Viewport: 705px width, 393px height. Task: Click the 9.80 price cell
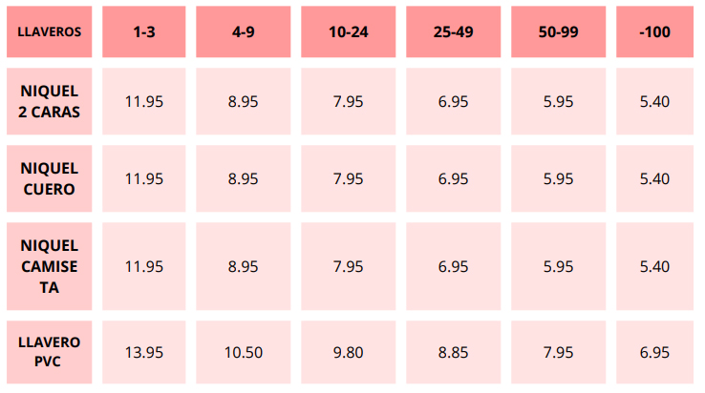349,352
